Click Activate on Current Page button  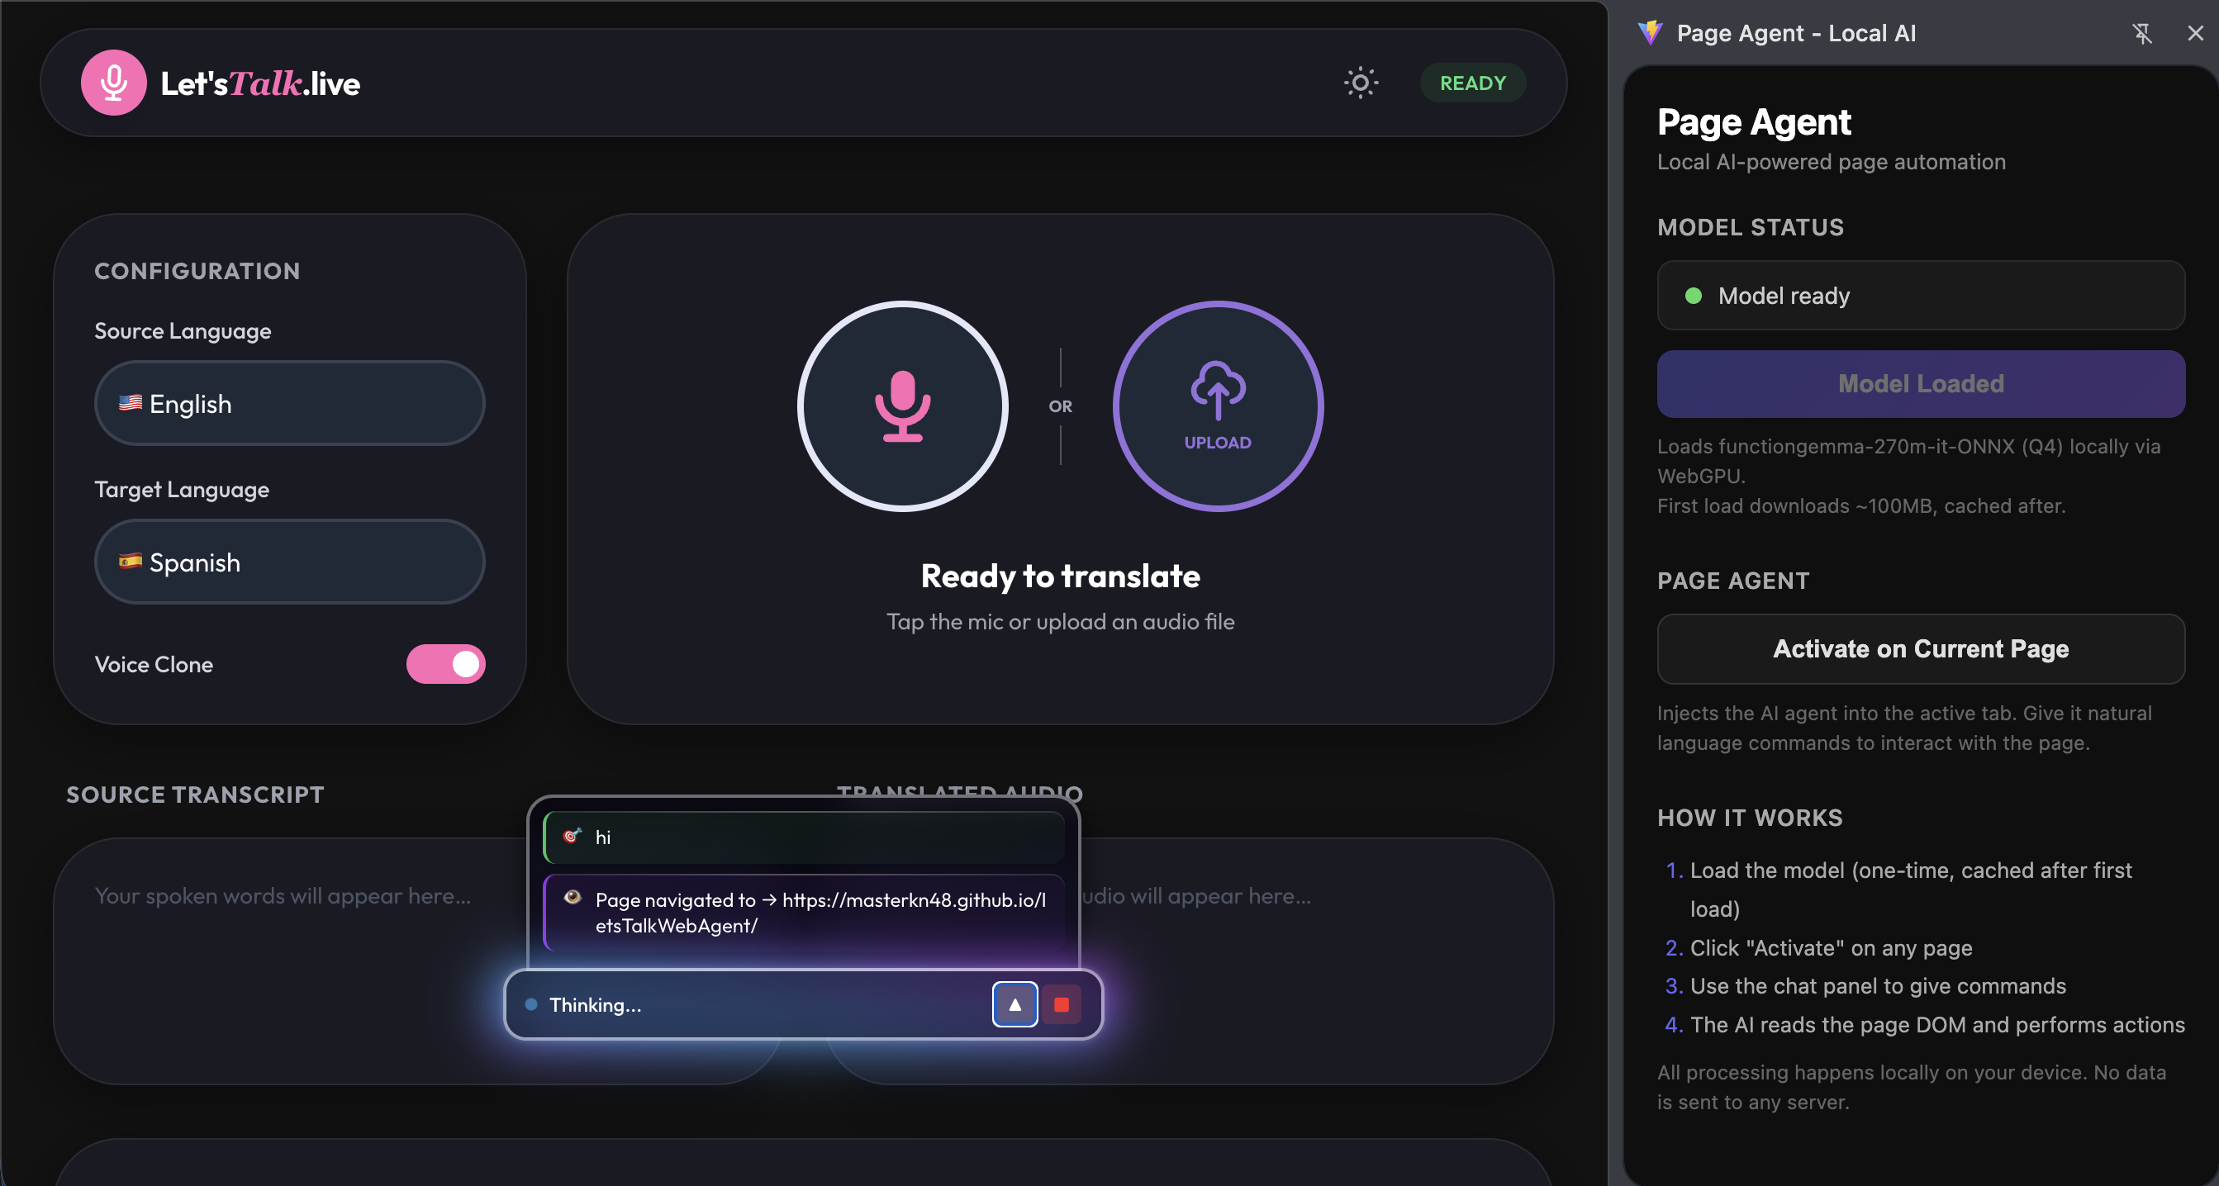1920,648
